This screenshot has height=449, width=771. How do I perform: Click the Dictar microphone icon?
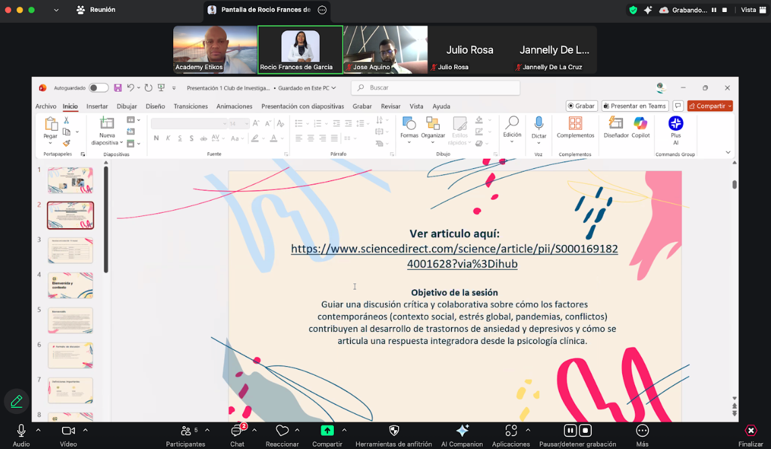click(x=539, y=123)
